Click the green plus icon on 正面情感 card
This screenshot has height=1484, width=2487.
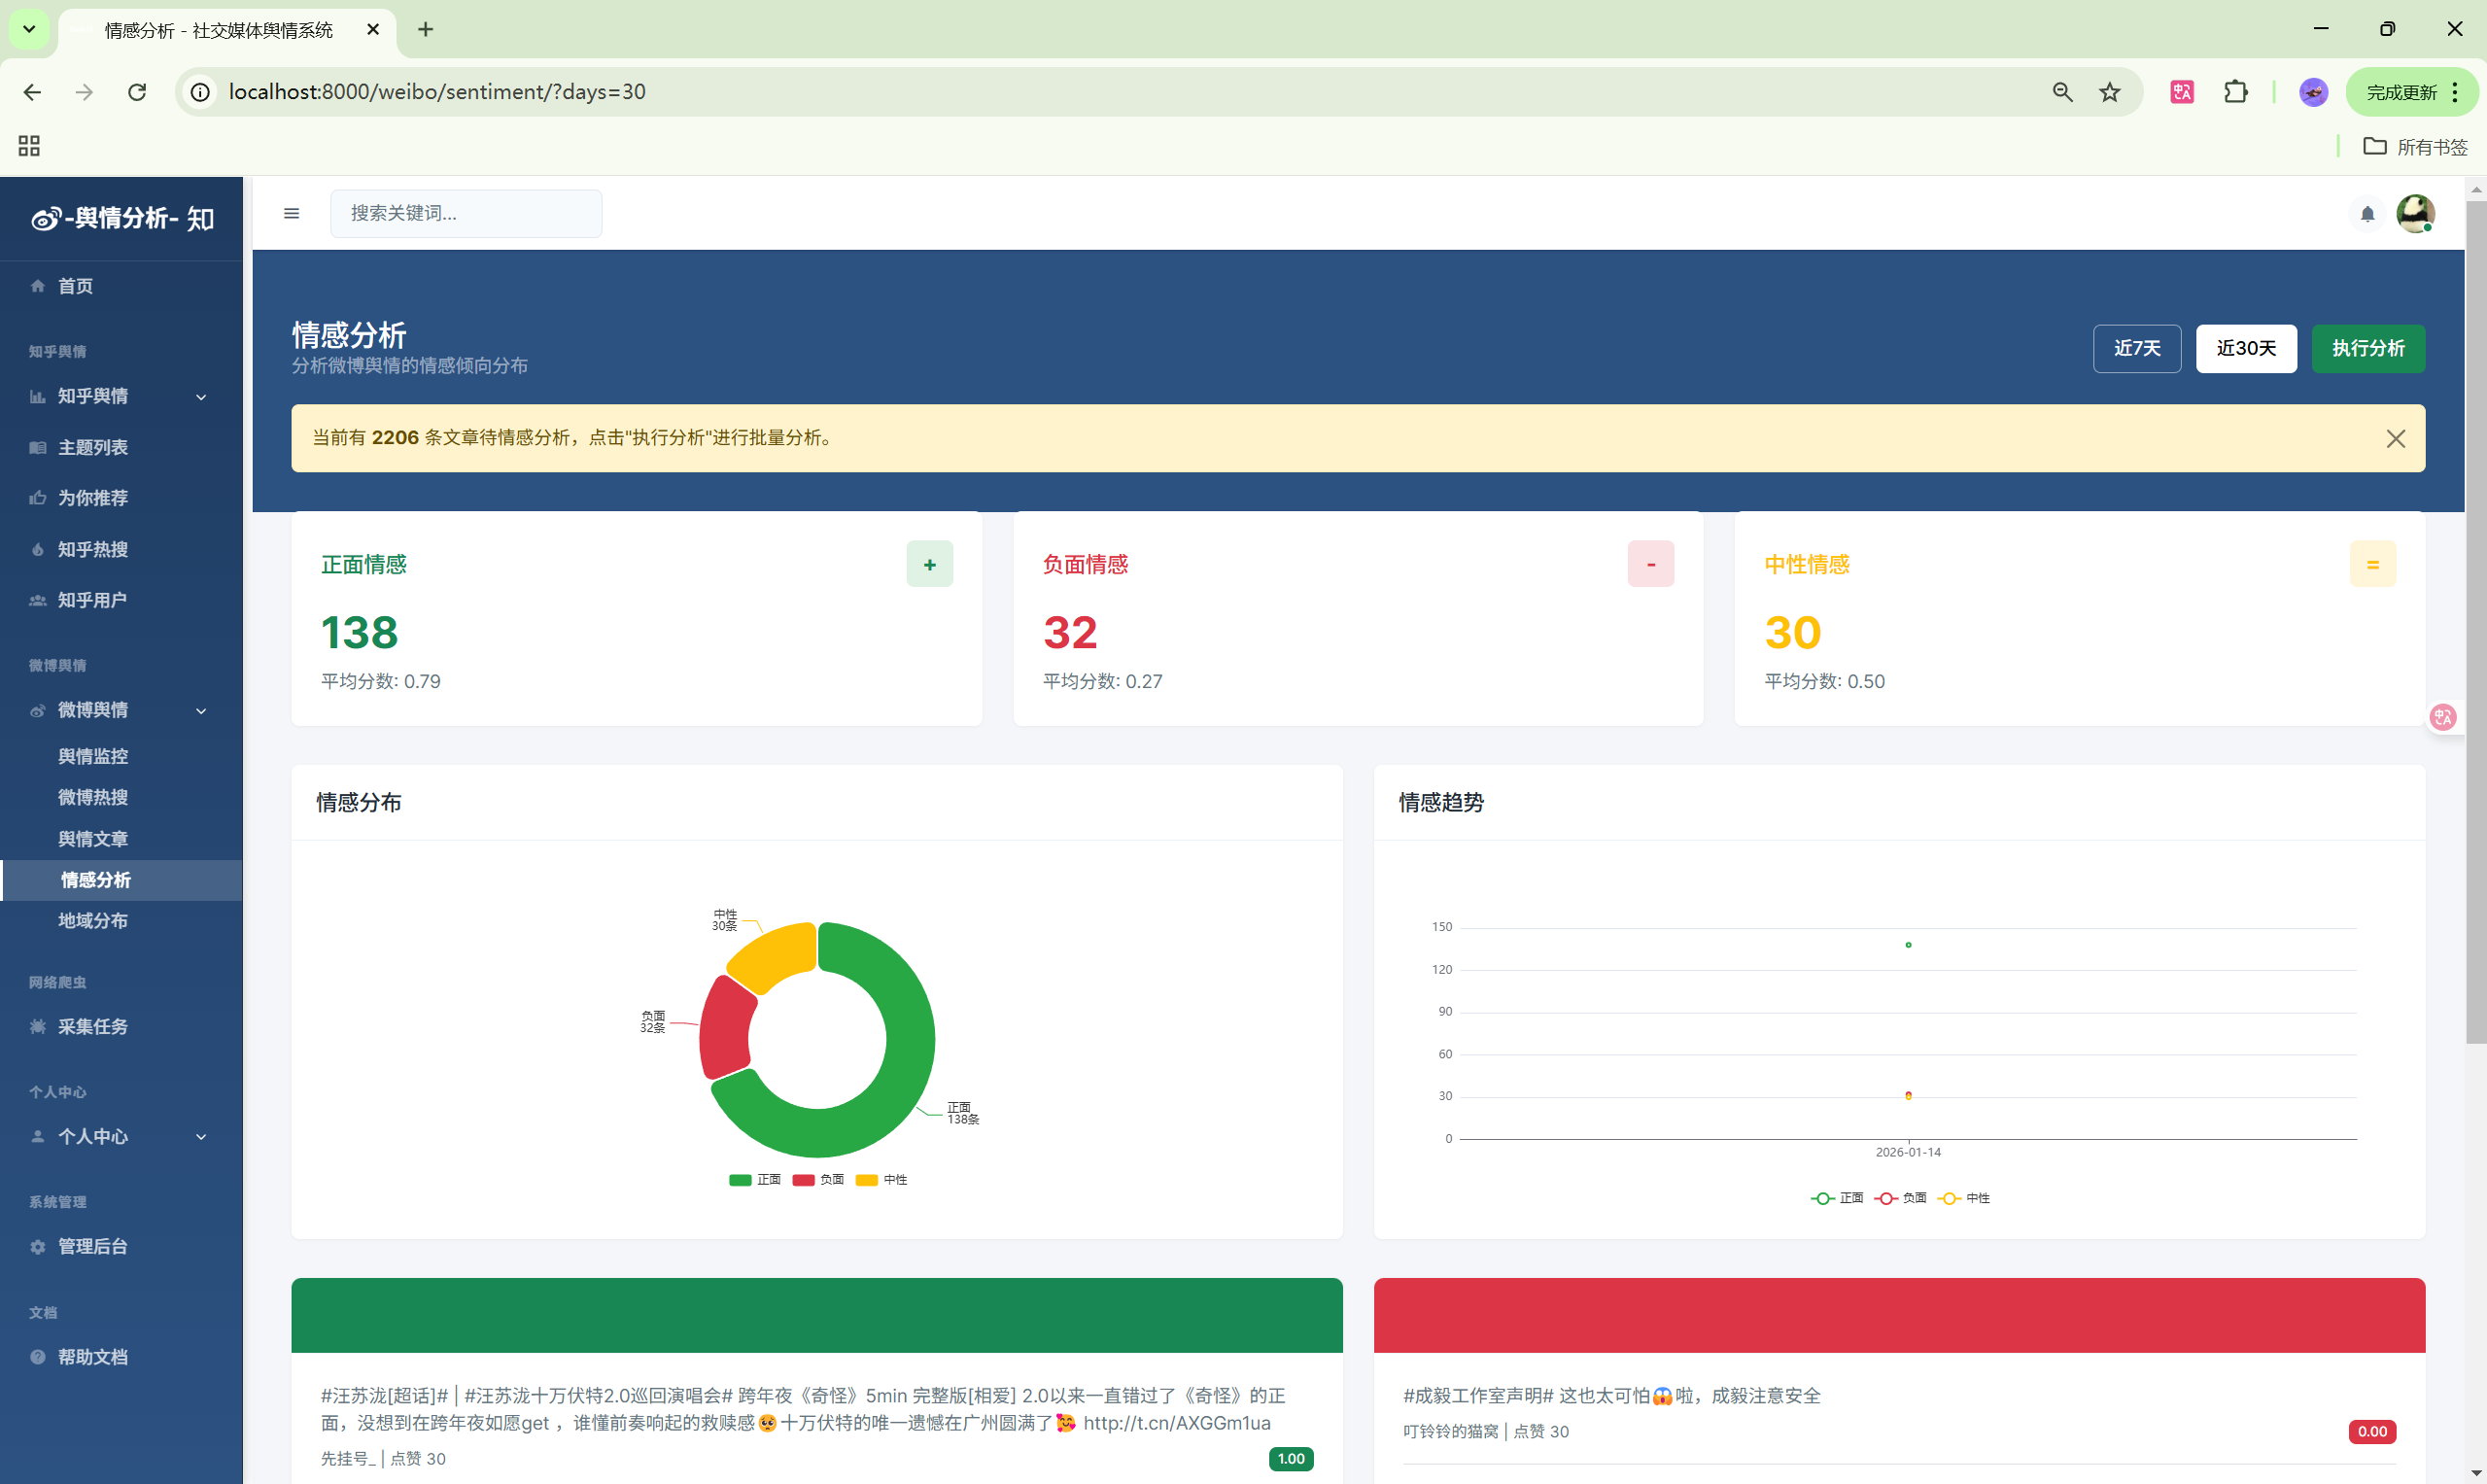pos(929,564)
